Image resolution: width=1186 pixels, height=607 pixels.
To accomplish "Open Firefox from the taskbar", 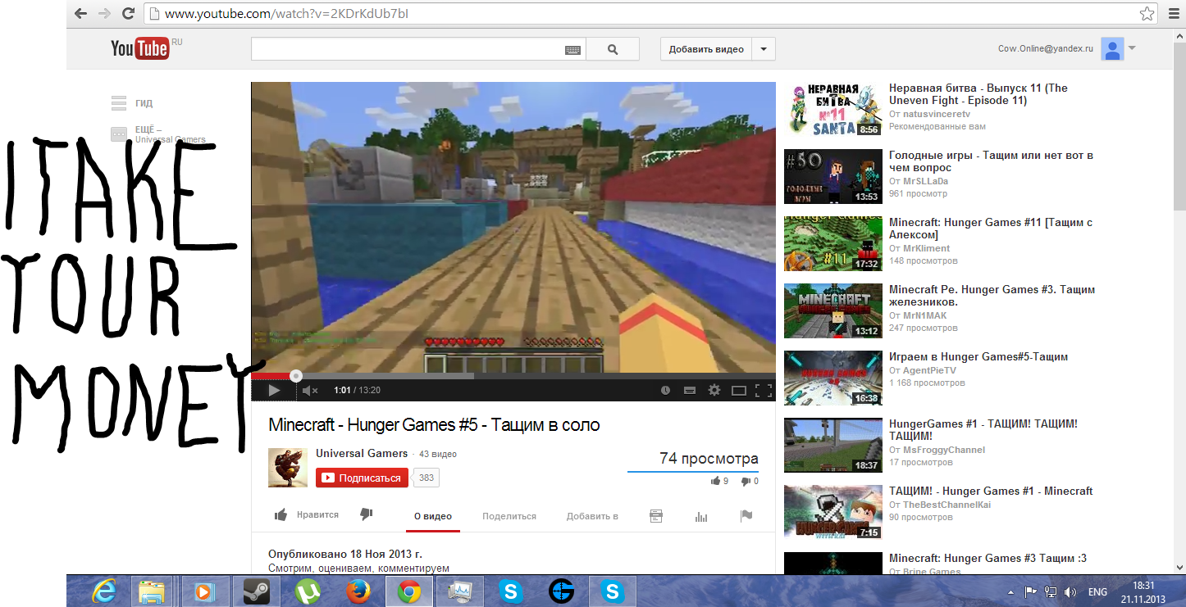I will (x=358, y=591).
